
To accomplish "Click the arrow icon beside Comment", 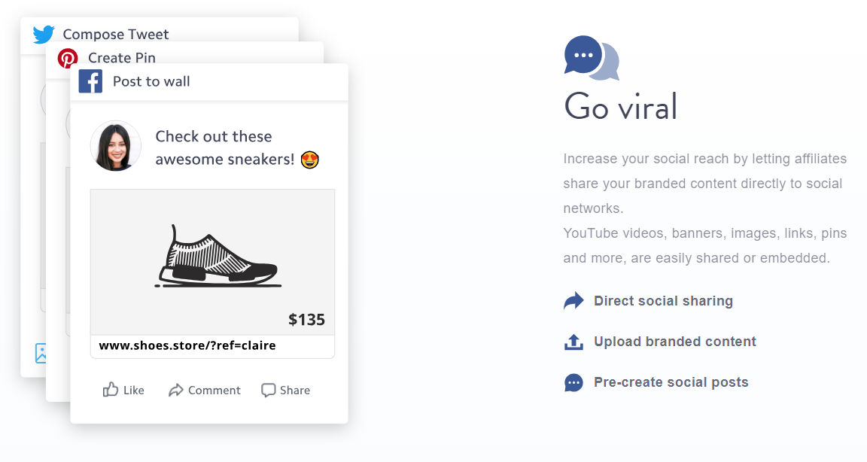I will [x=176, y=391].
